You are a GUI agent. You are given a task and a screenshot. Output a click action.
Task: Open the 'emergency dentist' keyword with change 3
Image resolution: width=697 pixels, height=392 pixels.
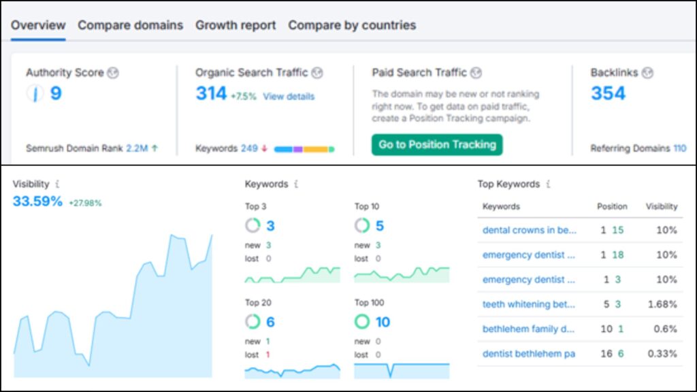(x=528, y=280)
